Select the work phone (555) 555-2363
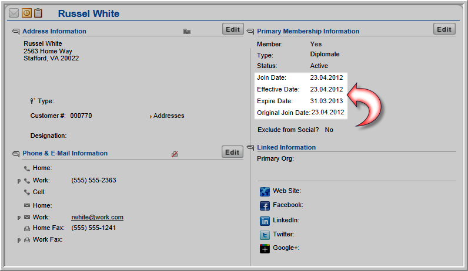 tap(93, 180)
